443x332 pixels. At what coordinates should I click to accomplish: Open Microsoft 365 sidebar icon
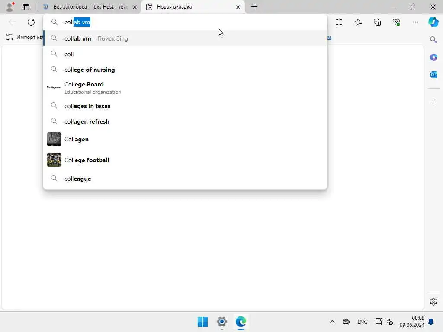tap(433, 57)
